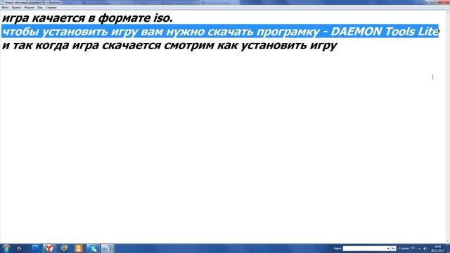This screenshot has height=253, width=450.
Task: Open the Odnoklassniki taskbar icon
Action: pos(78,248)
